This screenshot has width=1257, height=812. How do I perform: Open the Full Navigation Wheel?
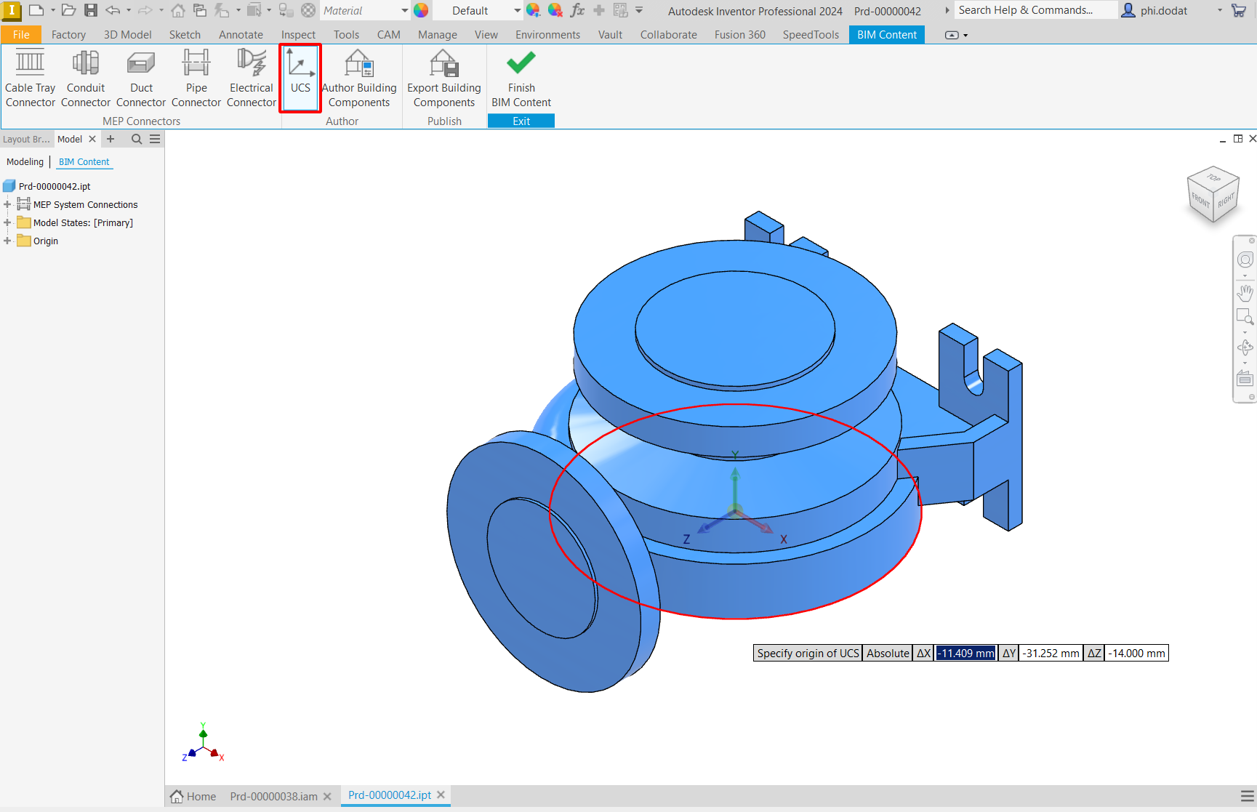point(1245,260)
